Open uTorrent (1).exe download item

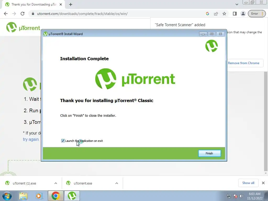point(24,183)
